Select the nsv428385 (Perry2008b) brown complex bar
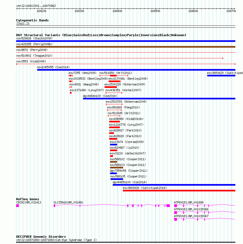243x244 pixels. (126, 47)
